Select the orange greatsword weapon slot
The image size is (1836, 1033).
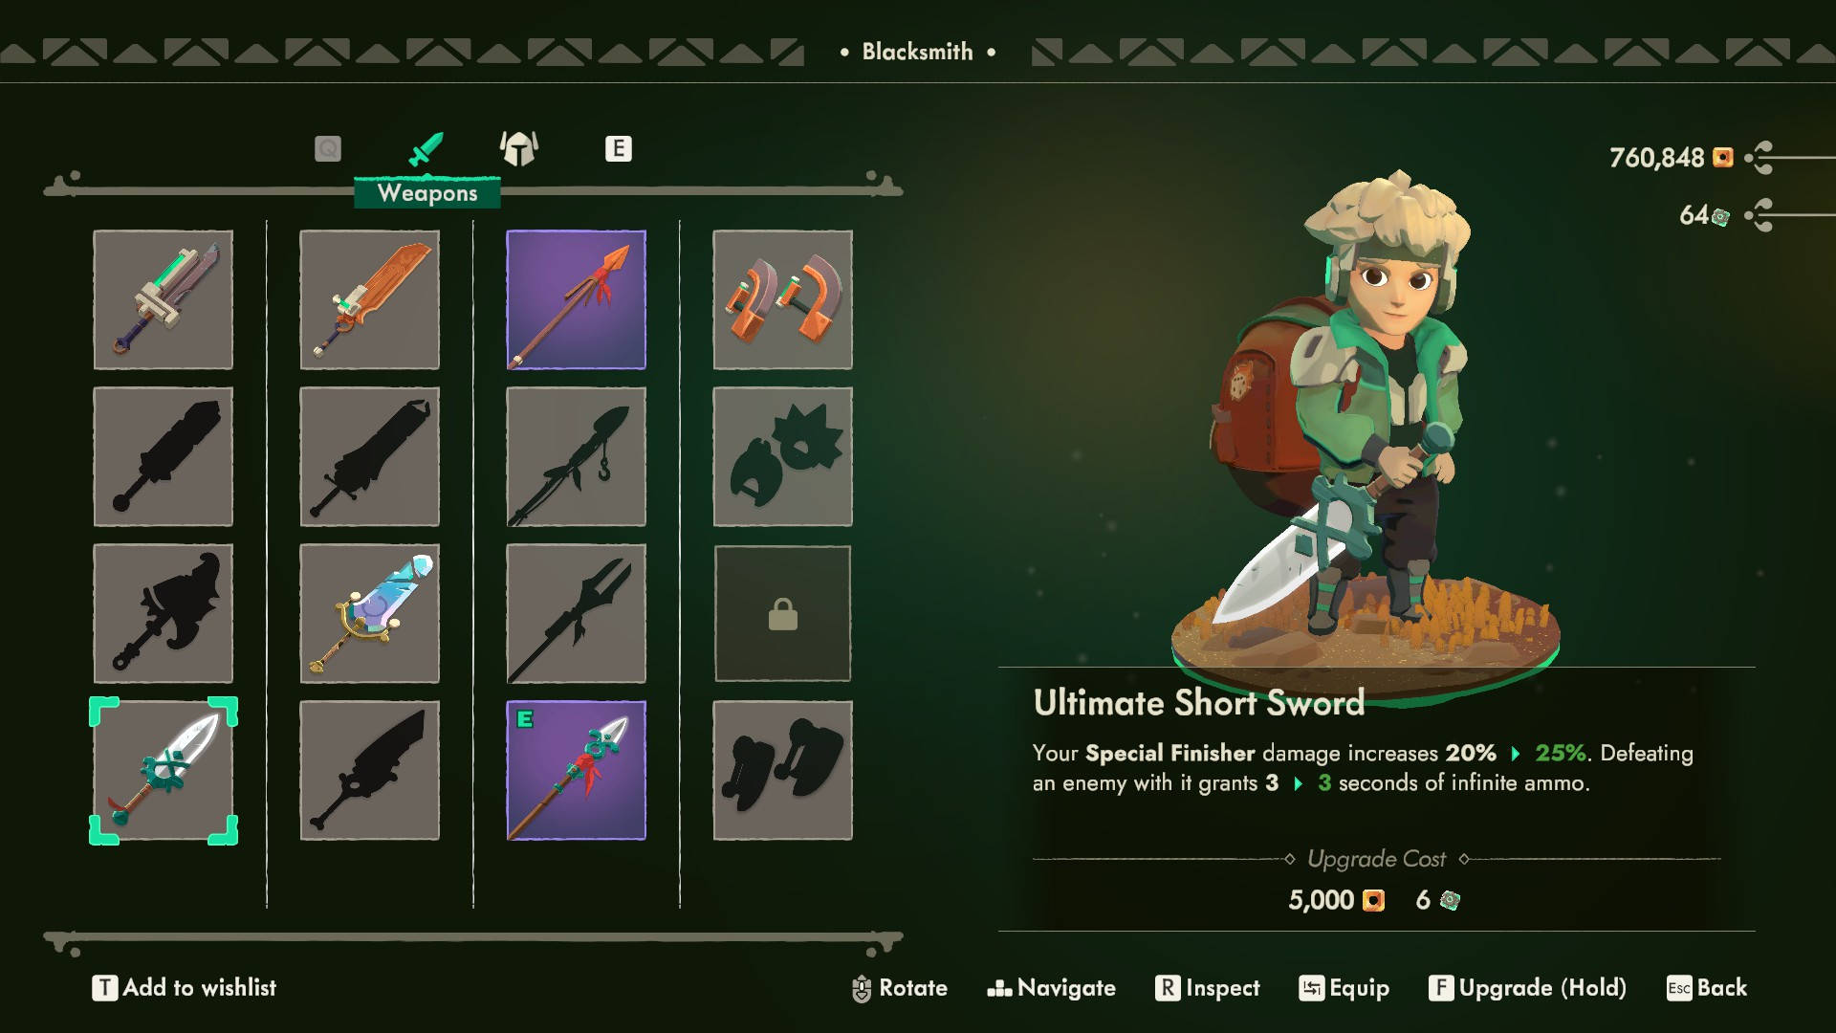(369, 299)
